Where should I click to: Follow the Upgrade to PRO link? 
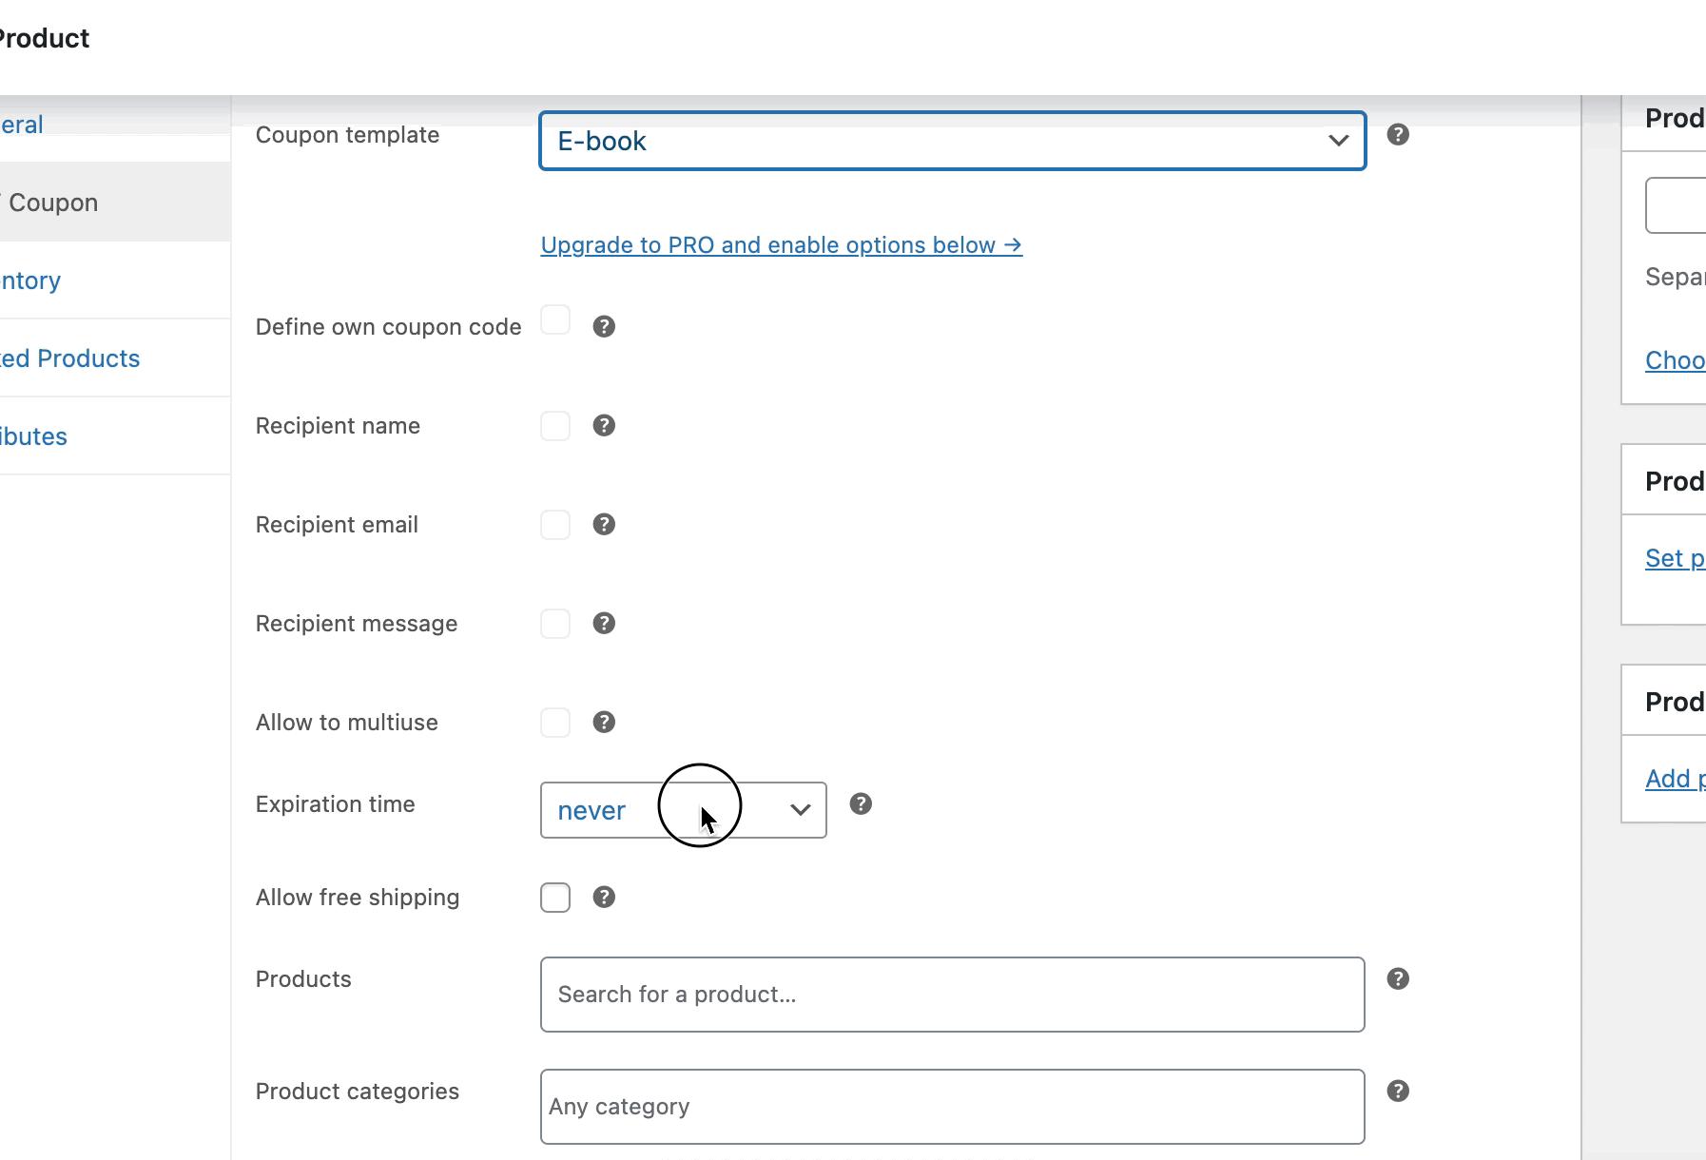point(781,244)
